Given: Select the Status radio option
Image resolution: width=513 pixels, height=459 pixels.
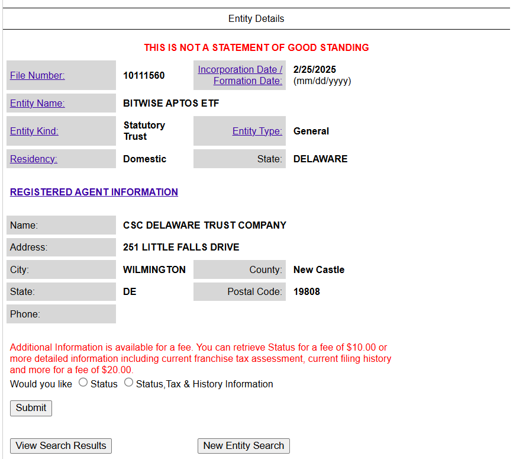Looking at the screenshot, I should pos(83,382).
